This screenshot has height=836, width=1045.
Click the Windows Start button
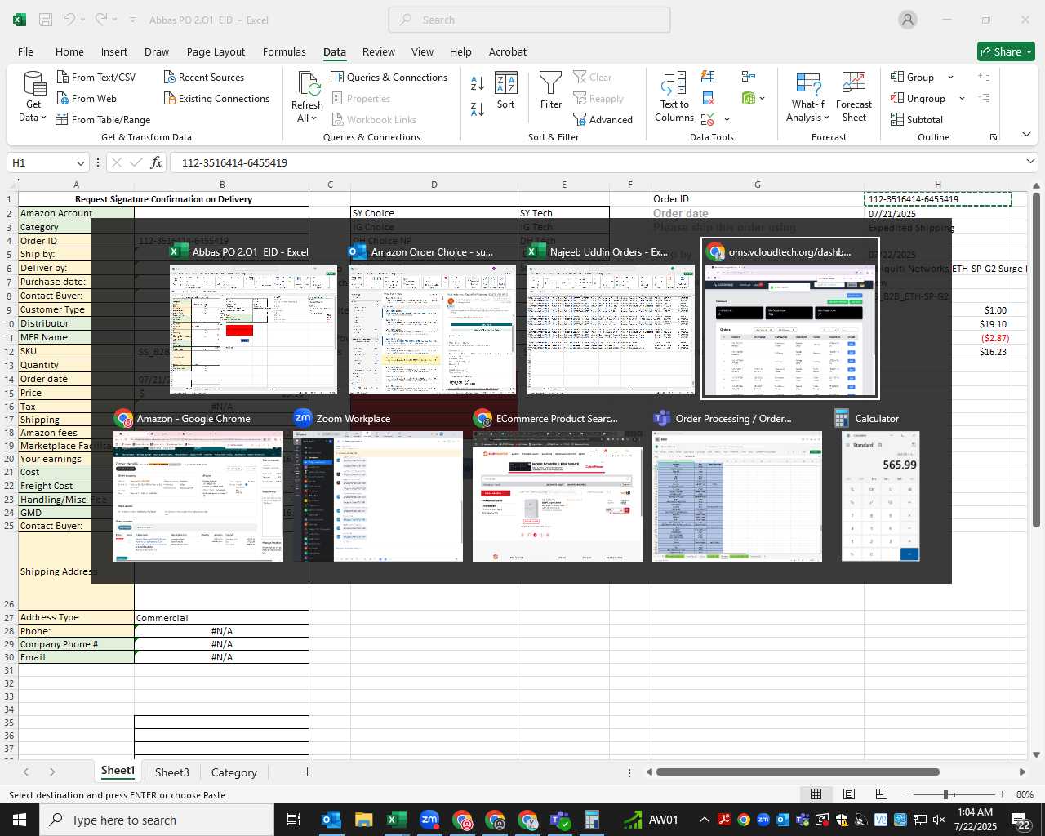pyautogui.click(x=19, y=820)
